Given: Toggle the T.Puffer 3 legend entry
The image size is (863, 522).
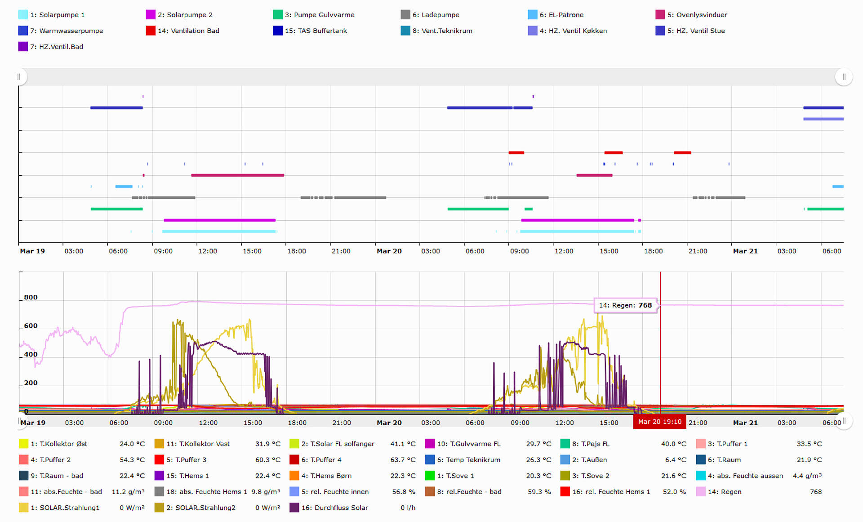Looking at the screenshot, I should (x=186, y=460).
